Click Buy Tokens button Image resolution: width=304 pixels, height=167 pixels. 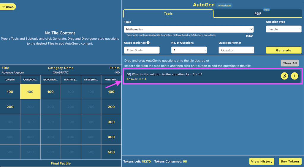coord(290,161)
